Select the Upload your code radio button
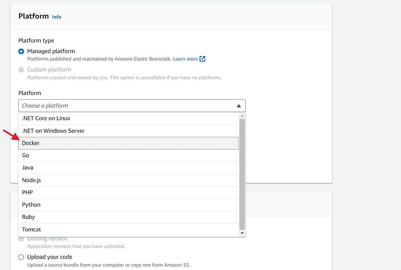This screenshot has width=401, height=270. point(21,257)
